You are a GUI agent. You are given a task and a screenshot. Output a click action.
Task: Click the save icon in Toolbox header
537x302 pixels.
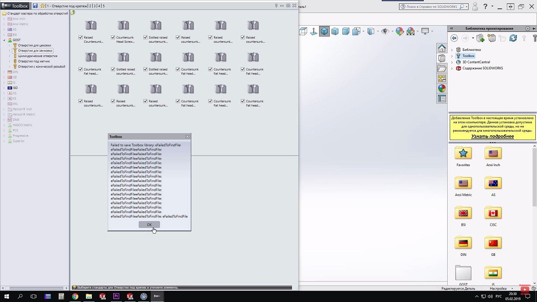pos(35,6)
